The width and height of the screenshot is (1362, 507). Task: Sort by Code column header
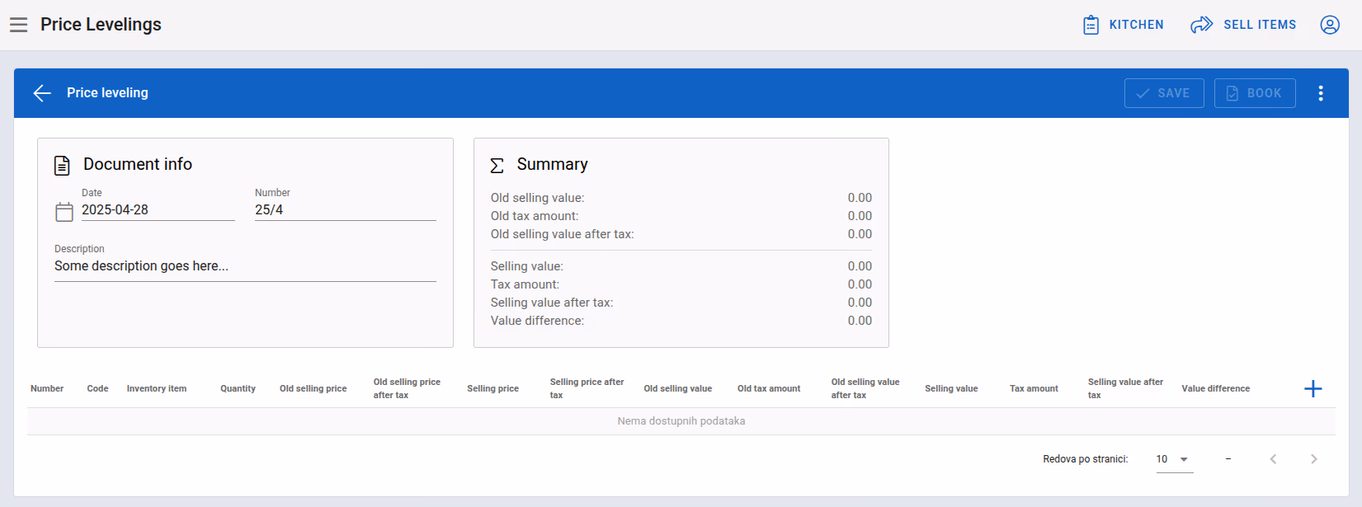pyautogui.click(x=97, y=389)
